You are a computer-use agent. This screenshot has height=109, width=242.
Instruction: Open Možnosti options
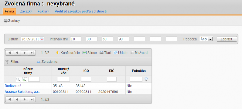(139, 53)
